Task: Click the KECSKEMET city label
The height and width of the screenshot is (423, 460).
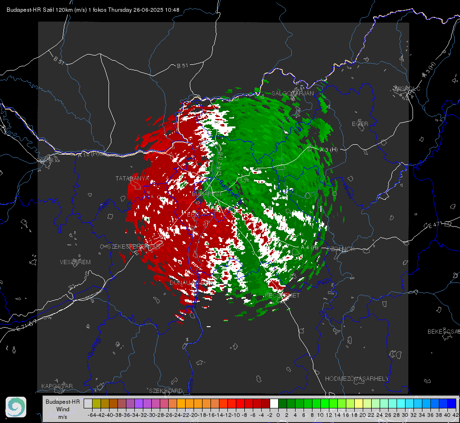Action: coord(282,295)
